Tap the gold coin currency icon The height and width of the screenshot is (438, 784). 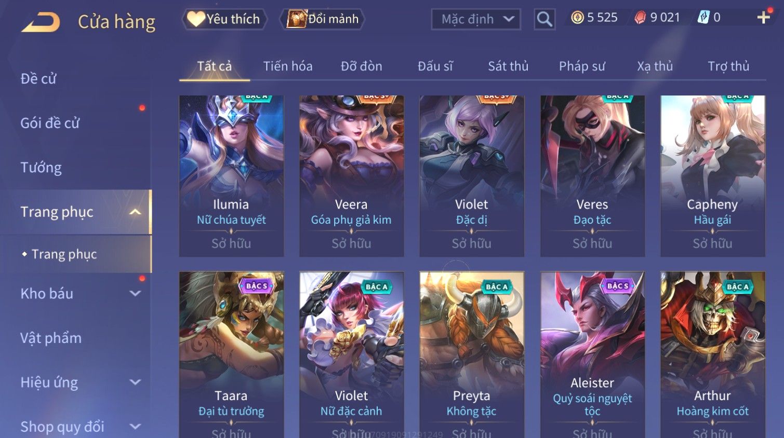pos(577,18)
